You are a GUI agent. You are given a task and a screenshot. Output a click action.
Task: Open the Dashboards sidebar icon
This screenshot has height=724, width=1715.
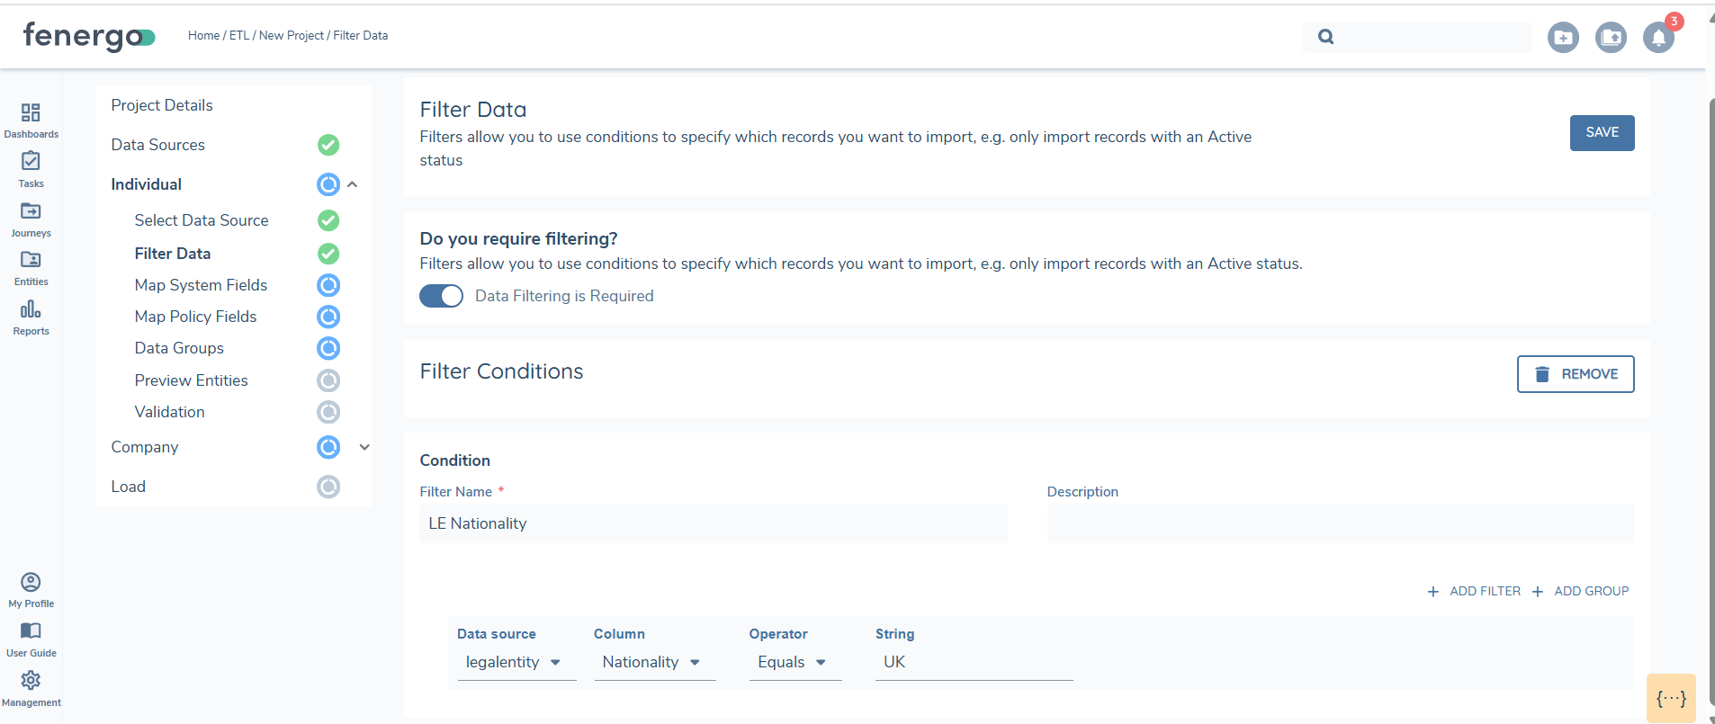tap(31, 113)
